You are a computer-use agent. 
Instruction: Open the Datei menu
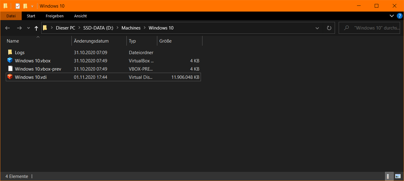click(11, 16)
